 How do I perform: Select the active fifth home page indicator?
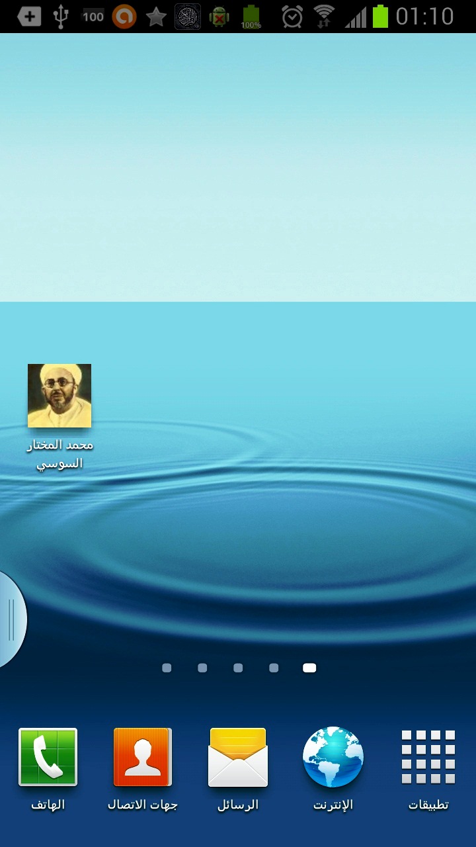coord(309,668)
